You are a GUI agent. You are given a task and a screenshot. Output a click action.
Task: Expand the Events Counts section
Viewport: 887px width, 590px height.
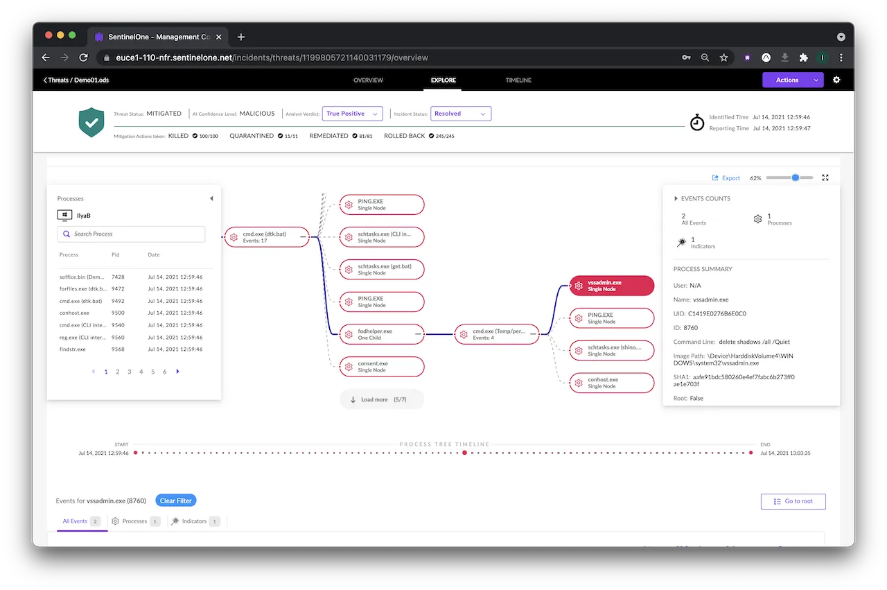pyautogui.click(x=676, y=198)
